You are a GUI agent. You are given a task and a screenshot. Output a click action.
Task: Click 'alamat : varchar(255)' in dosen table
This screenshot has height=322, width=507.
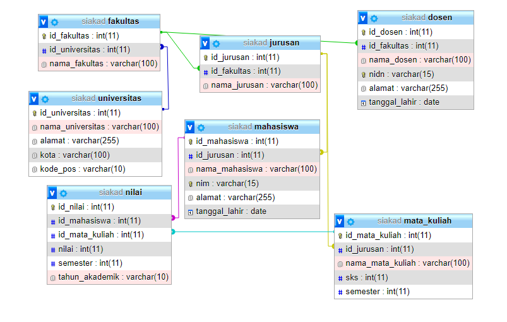416,88
